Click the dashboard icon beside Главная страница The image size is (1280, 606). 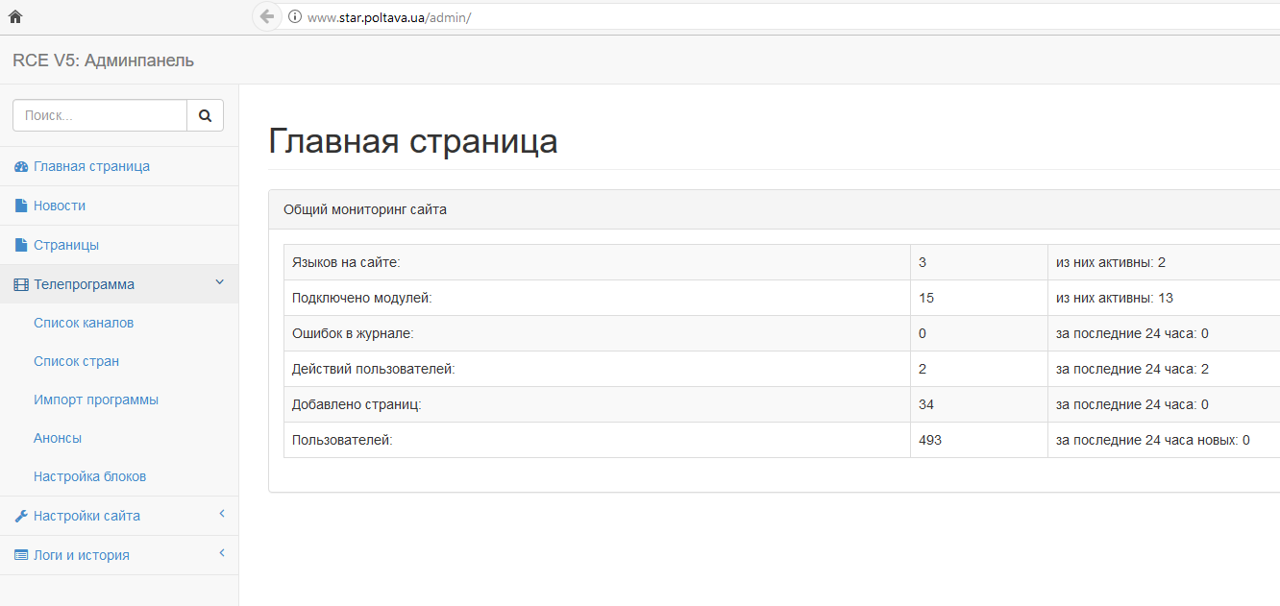21,167
